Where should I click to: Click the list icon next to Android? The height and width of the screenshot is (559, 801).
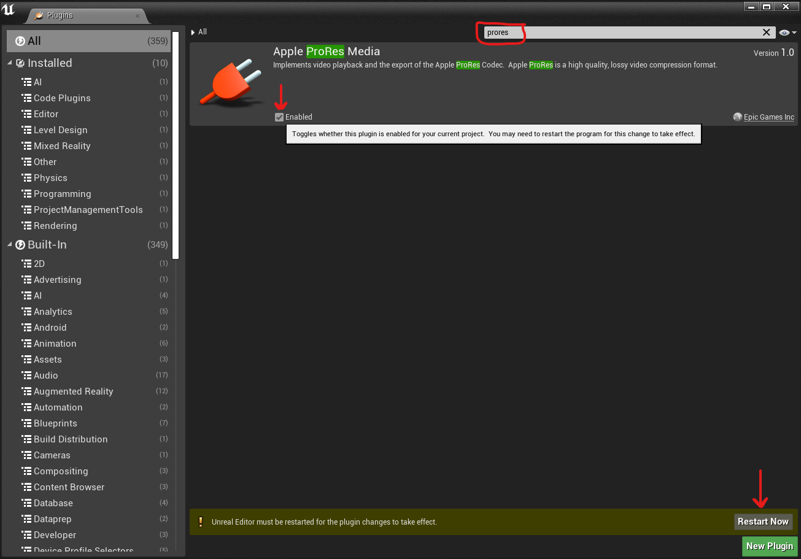tap(26, 328)
